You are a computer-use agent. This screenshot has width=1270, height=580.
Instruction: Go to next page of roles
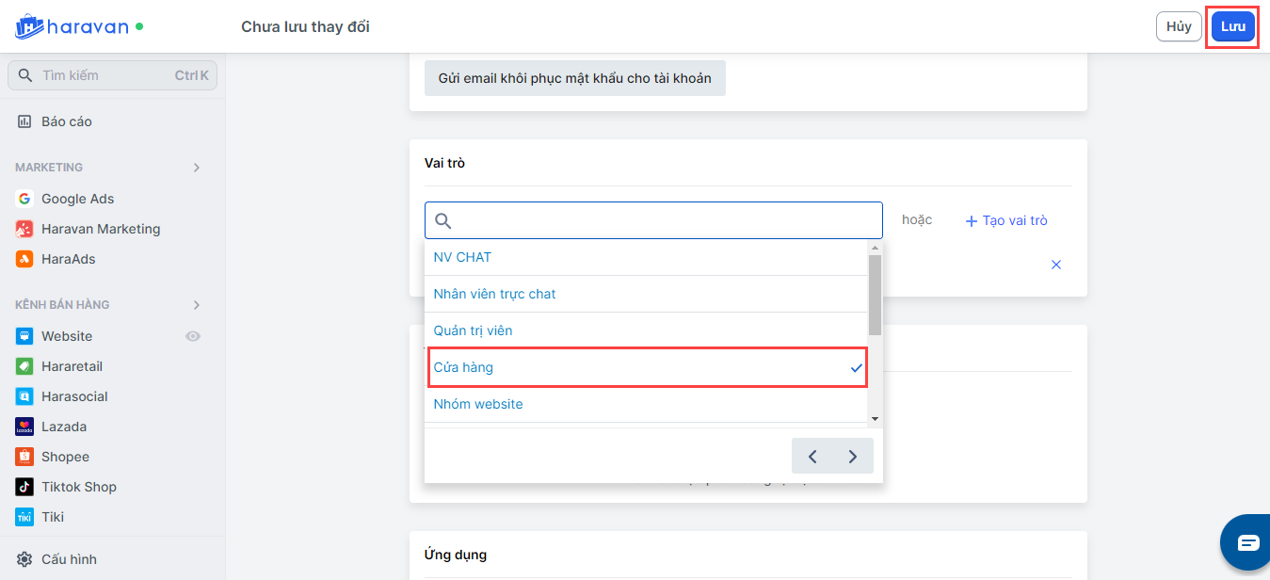pyautogui.click(x=853, y=457)
